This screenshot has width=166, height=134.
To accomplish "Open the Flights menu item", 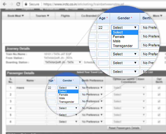I will pyautogui.click(x=65, y=16).
